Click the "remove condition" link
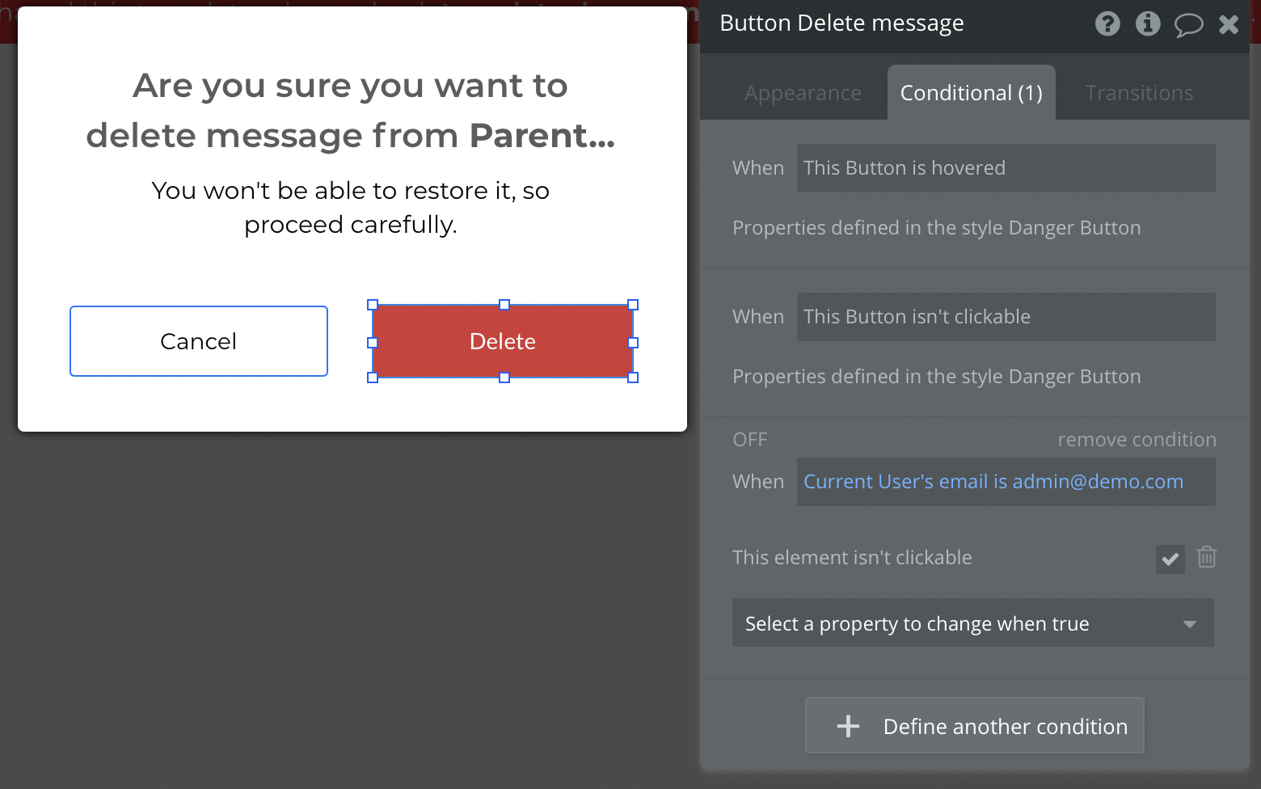 (x=1137, y=440)
